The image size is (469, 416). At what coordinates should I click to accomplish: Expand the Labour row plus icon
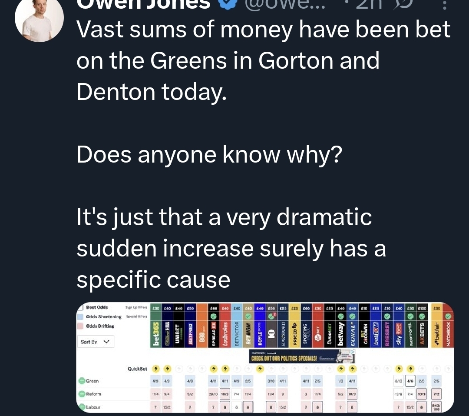coord(82,407)
